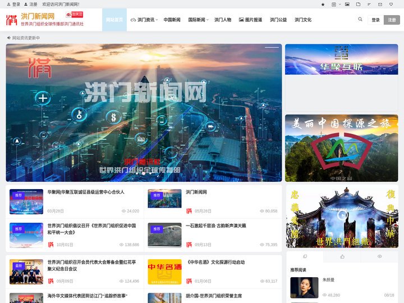Image resolution: width=404 pixels, height=303 pixels.
Task: Click the grey 注册 button in navigation bar
Action: click(x=392, y=20)
